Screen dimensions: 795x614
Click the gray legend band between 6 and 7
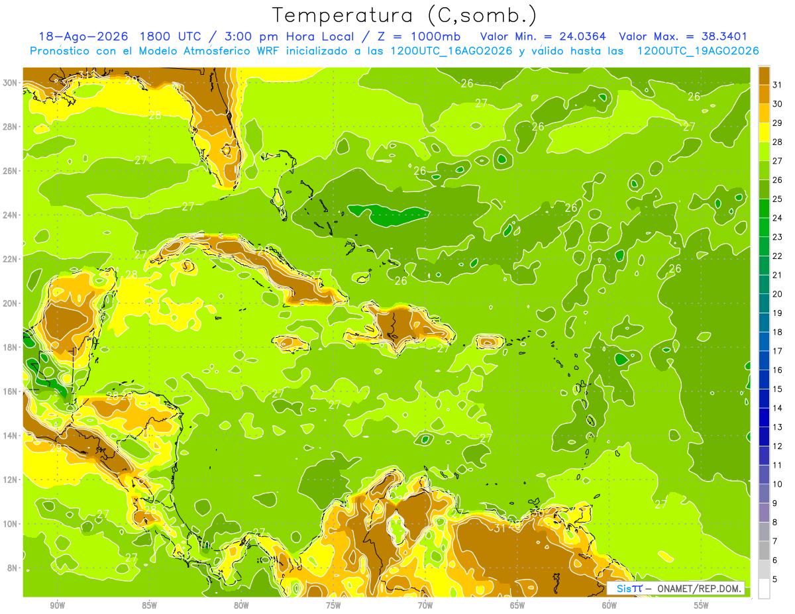(764, 550)
